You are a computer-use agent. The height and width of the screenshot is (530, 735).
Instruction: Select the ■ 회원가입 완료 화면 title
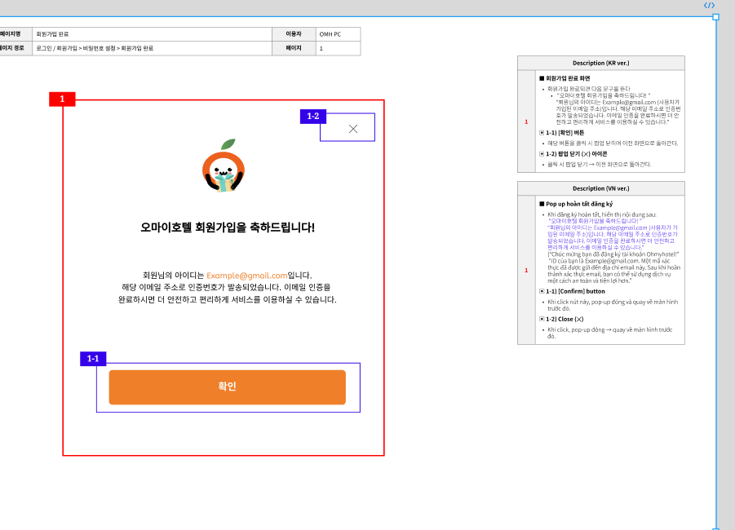pos(565,78)
